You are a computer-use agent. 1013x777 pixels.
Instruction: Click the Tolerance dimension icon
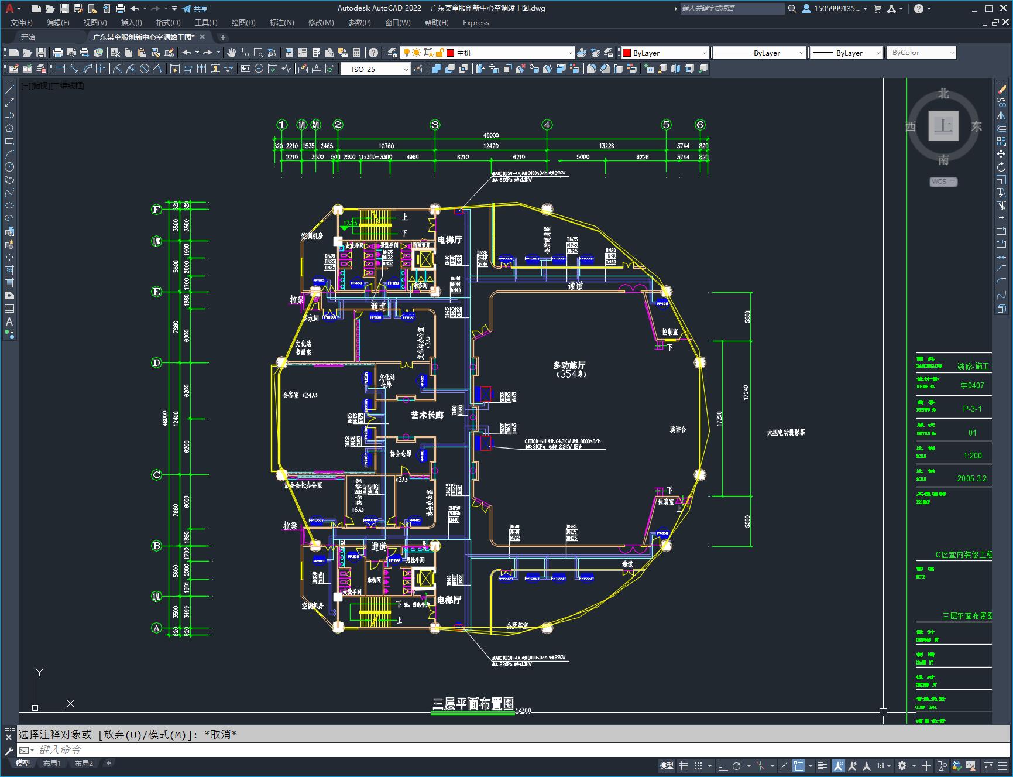pos(245,69)
